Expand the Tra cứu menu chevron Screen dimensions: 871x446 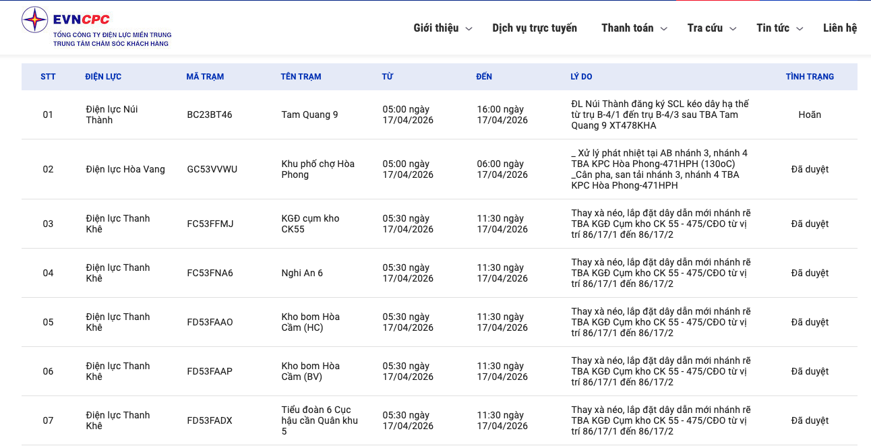(x=733, y=29)
